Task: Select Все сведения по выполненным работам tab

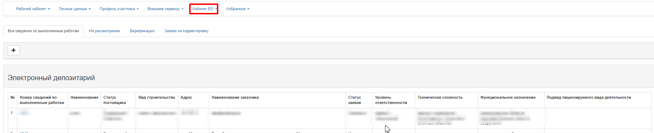Action: coord(43,31)
